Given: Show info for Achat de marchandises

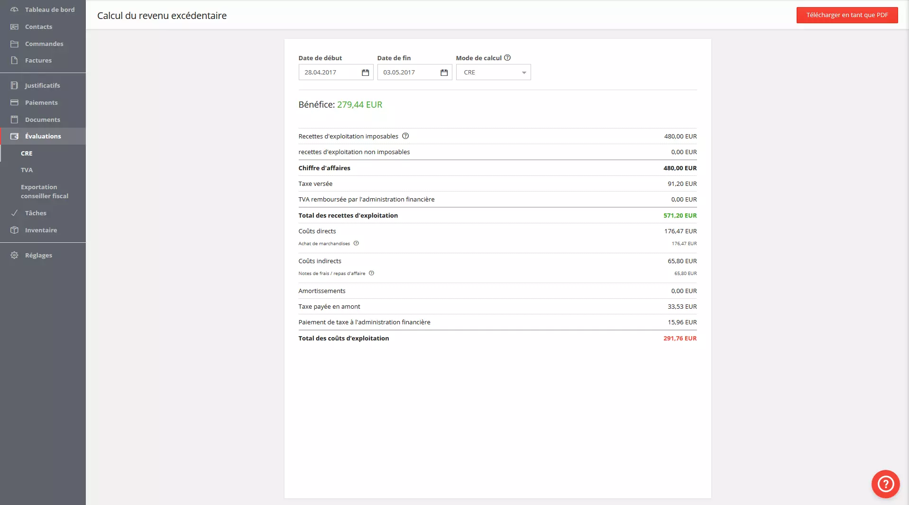Looking at the screenshot, I should click(356, 243).
